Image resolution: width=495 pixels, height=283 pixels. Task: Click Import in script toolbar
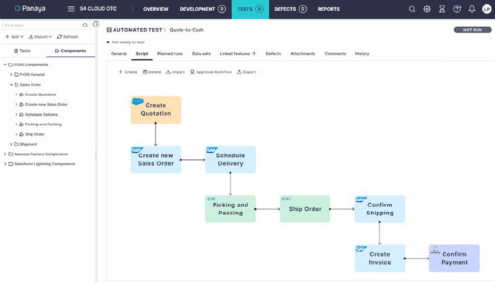click(x=176, y=72)
